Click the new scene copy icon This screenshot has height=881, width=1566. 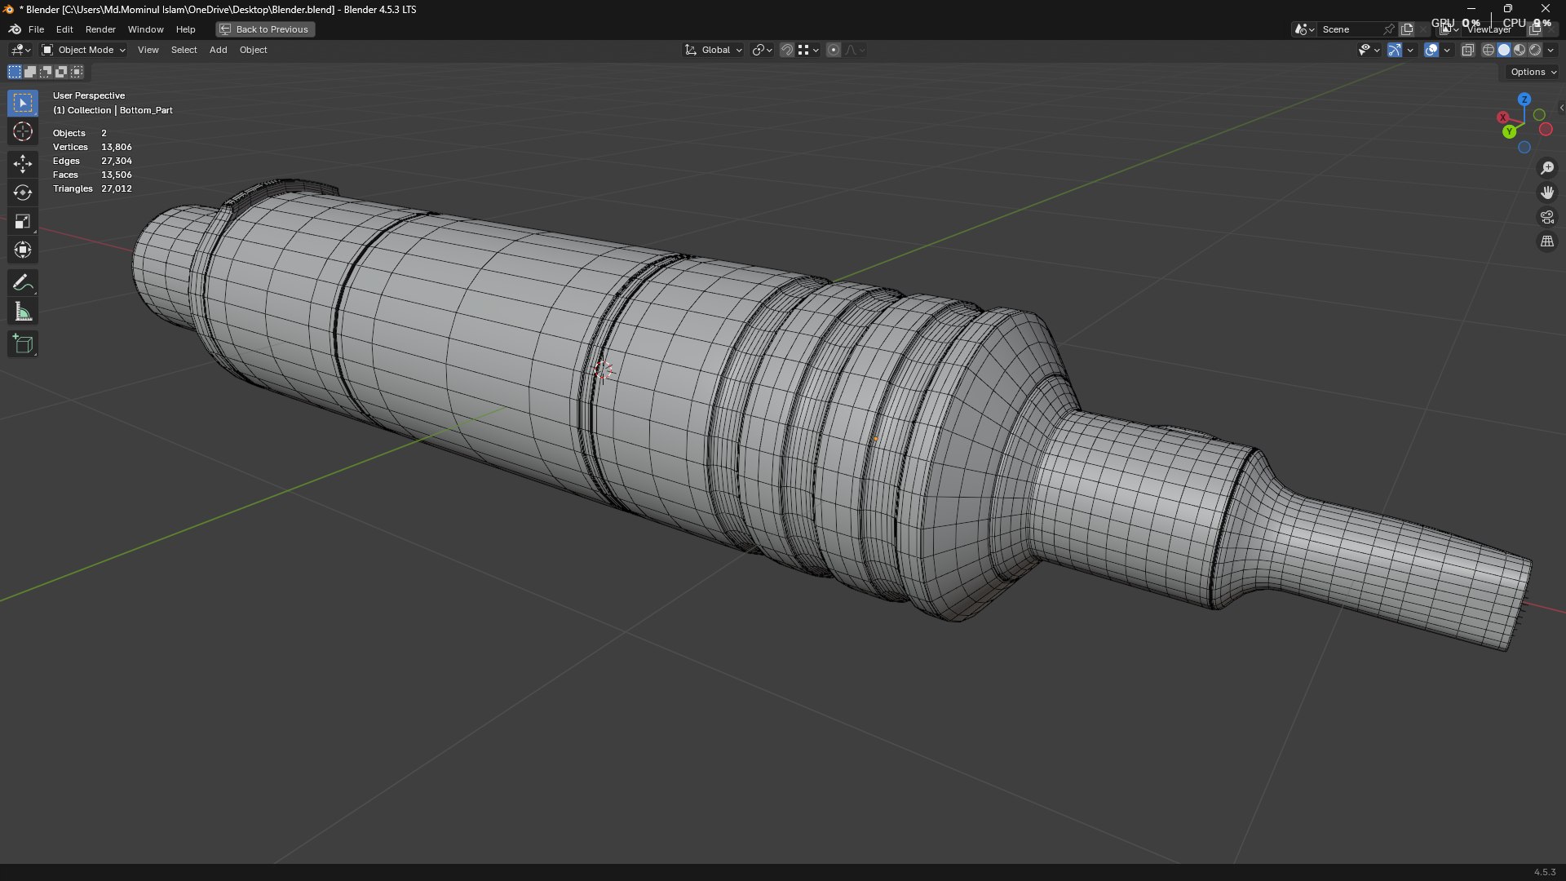point(1407,29)
